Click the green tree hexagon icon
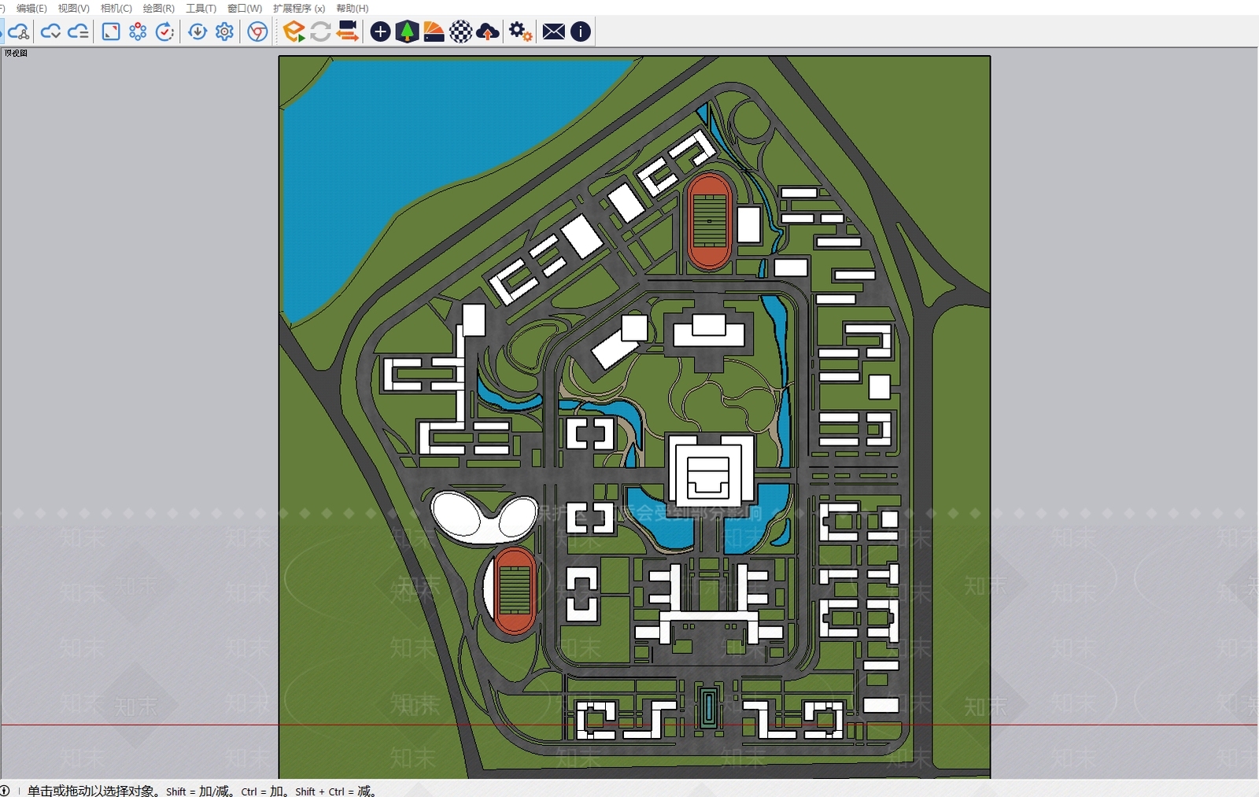The image size is (1259, 797). 407,31
